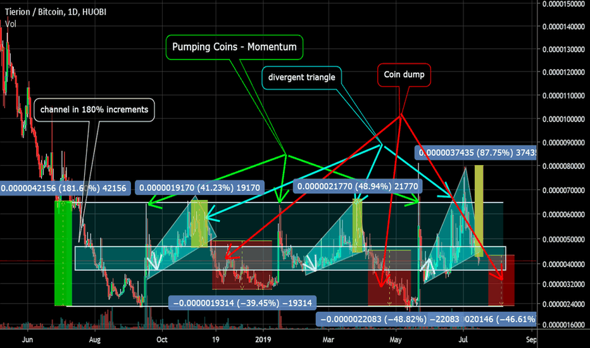Click price axis value 0.0000090000
This screenshot has height=348, width=590.
563,143
